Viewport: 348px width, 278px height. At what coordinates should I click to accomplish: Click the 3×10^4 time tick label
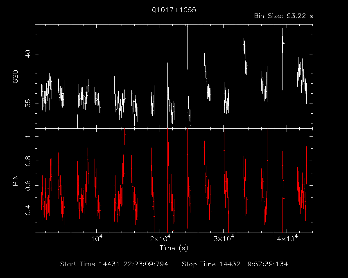[x=224, y=238]
